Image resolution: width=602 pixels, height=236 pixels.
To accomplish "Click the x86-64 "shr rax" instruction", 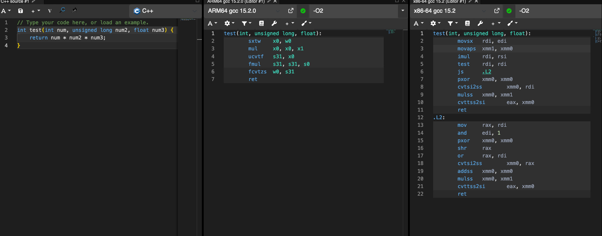I will 474,148.
